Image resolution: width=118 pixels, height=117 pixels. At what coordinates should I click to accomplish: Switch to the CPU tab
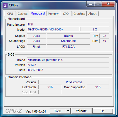click(x=10, y=14)
